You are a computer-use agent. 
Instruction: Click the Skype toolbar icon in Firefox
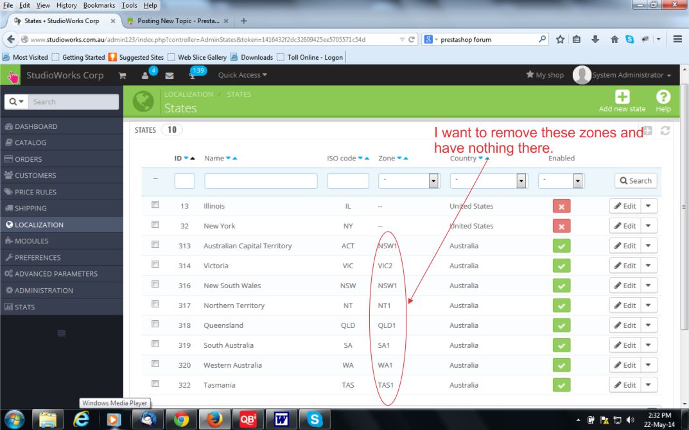point(630,39)
